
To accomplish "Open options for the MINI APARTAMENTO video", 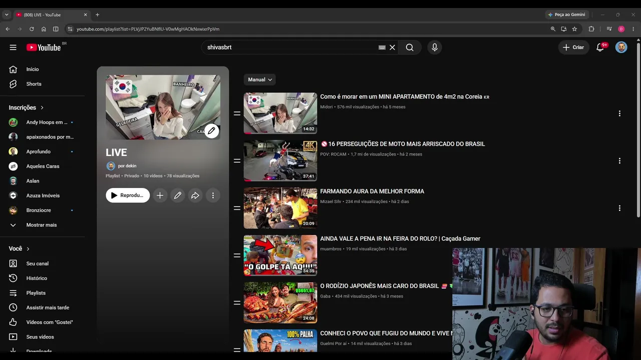I will 619,113.
